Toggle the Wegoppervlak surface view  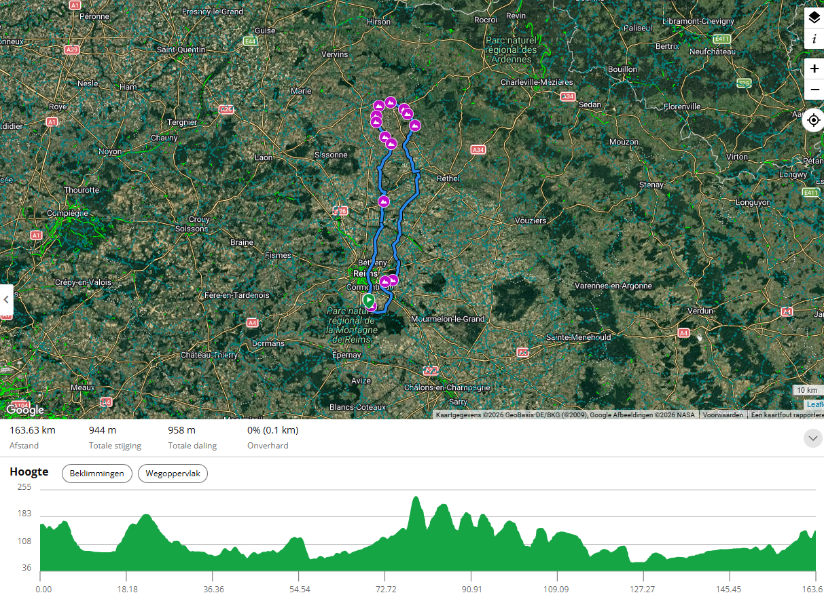173,474
